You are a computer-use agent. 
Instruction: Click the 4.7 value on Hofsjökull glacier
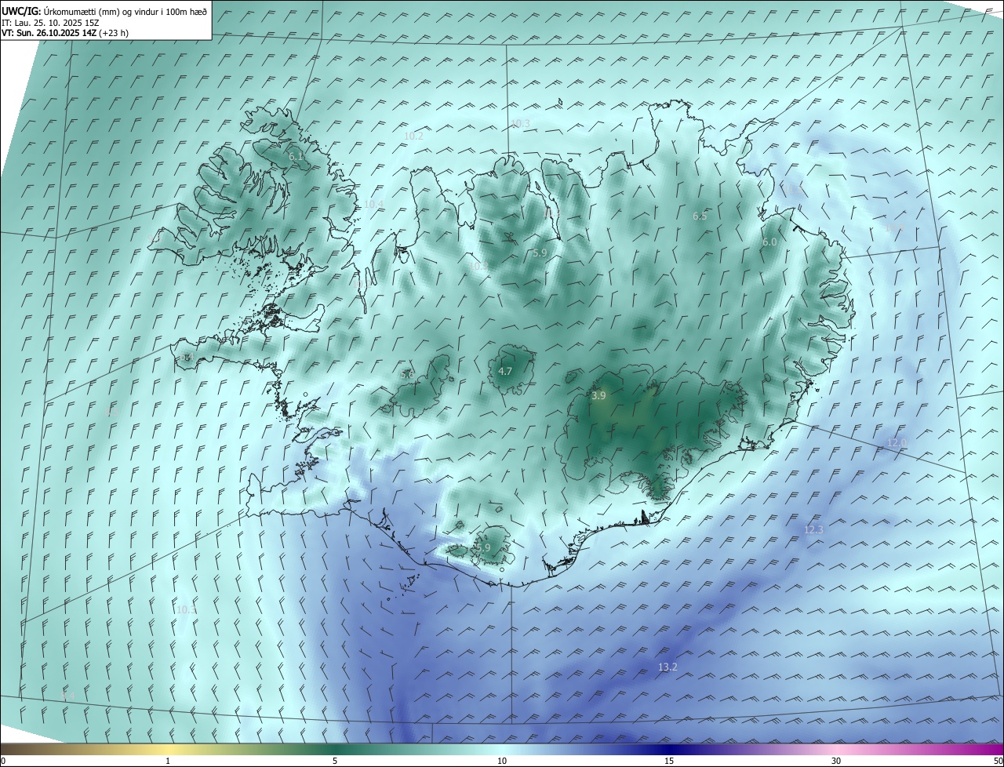click(505, 371)
